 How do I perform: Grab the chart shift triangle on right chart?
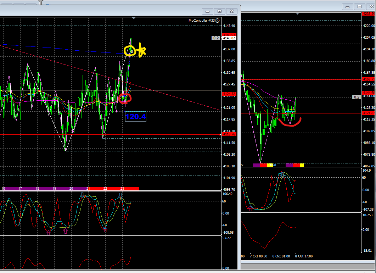point(297,14)
